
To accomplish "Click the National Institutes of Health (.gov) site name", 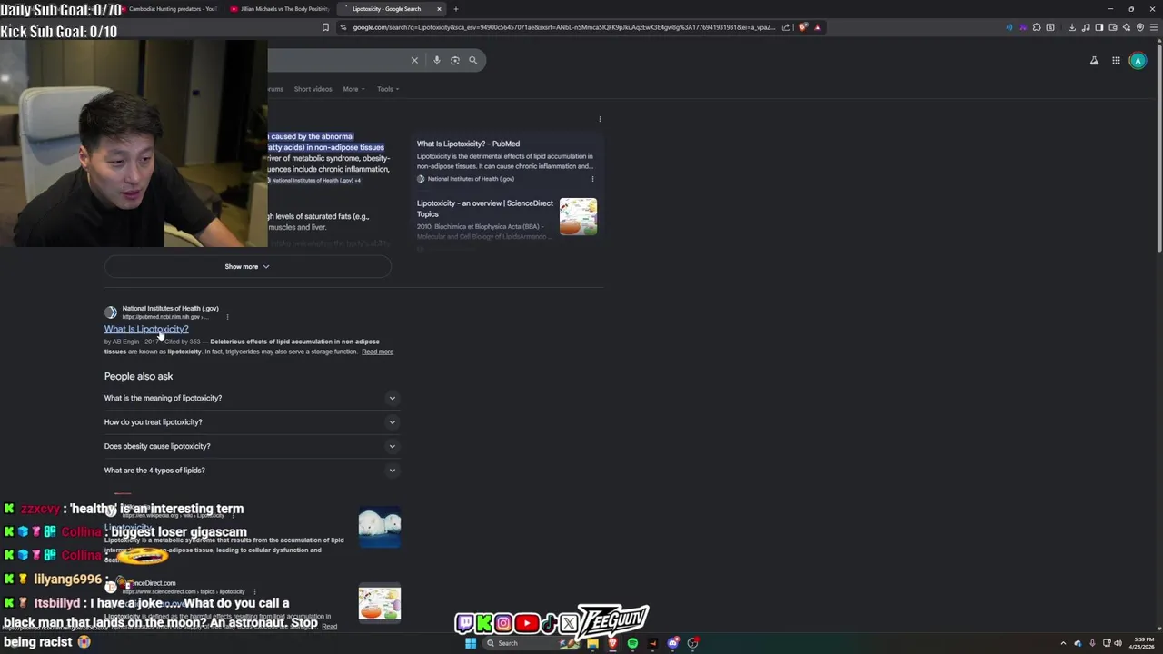I will 170,309.
